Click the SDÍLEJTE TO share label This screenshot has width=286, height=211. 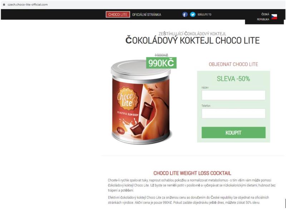[x=204, y=14]
